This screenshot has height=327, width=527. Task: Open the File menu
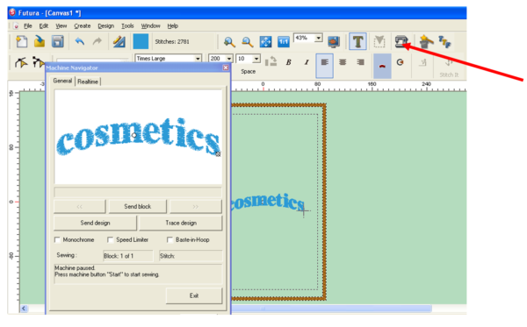(27, 25)
